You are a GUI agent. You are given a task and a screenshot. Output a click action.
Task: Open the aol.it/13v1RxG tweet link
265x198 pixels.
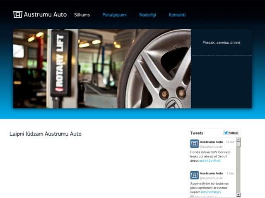[x=210, y=160]
